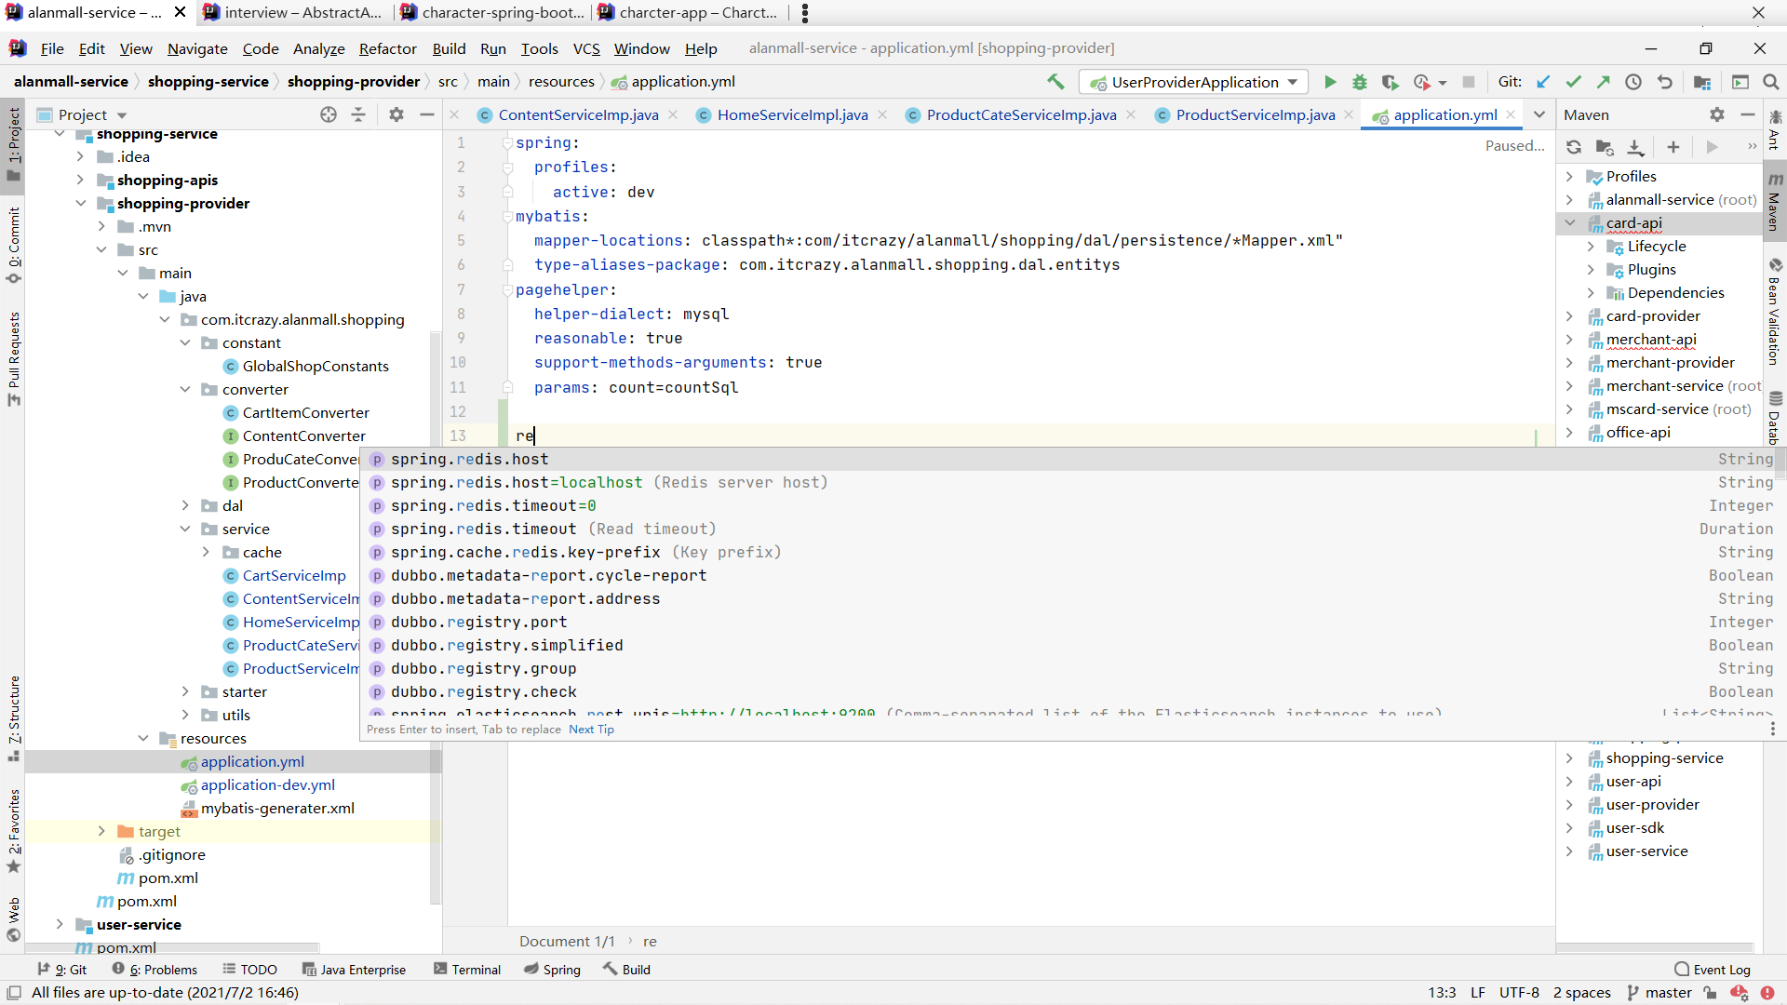Click Maven download sources icon
This screenshot has width=1787, height=1005.
[x=1635, y=147]
